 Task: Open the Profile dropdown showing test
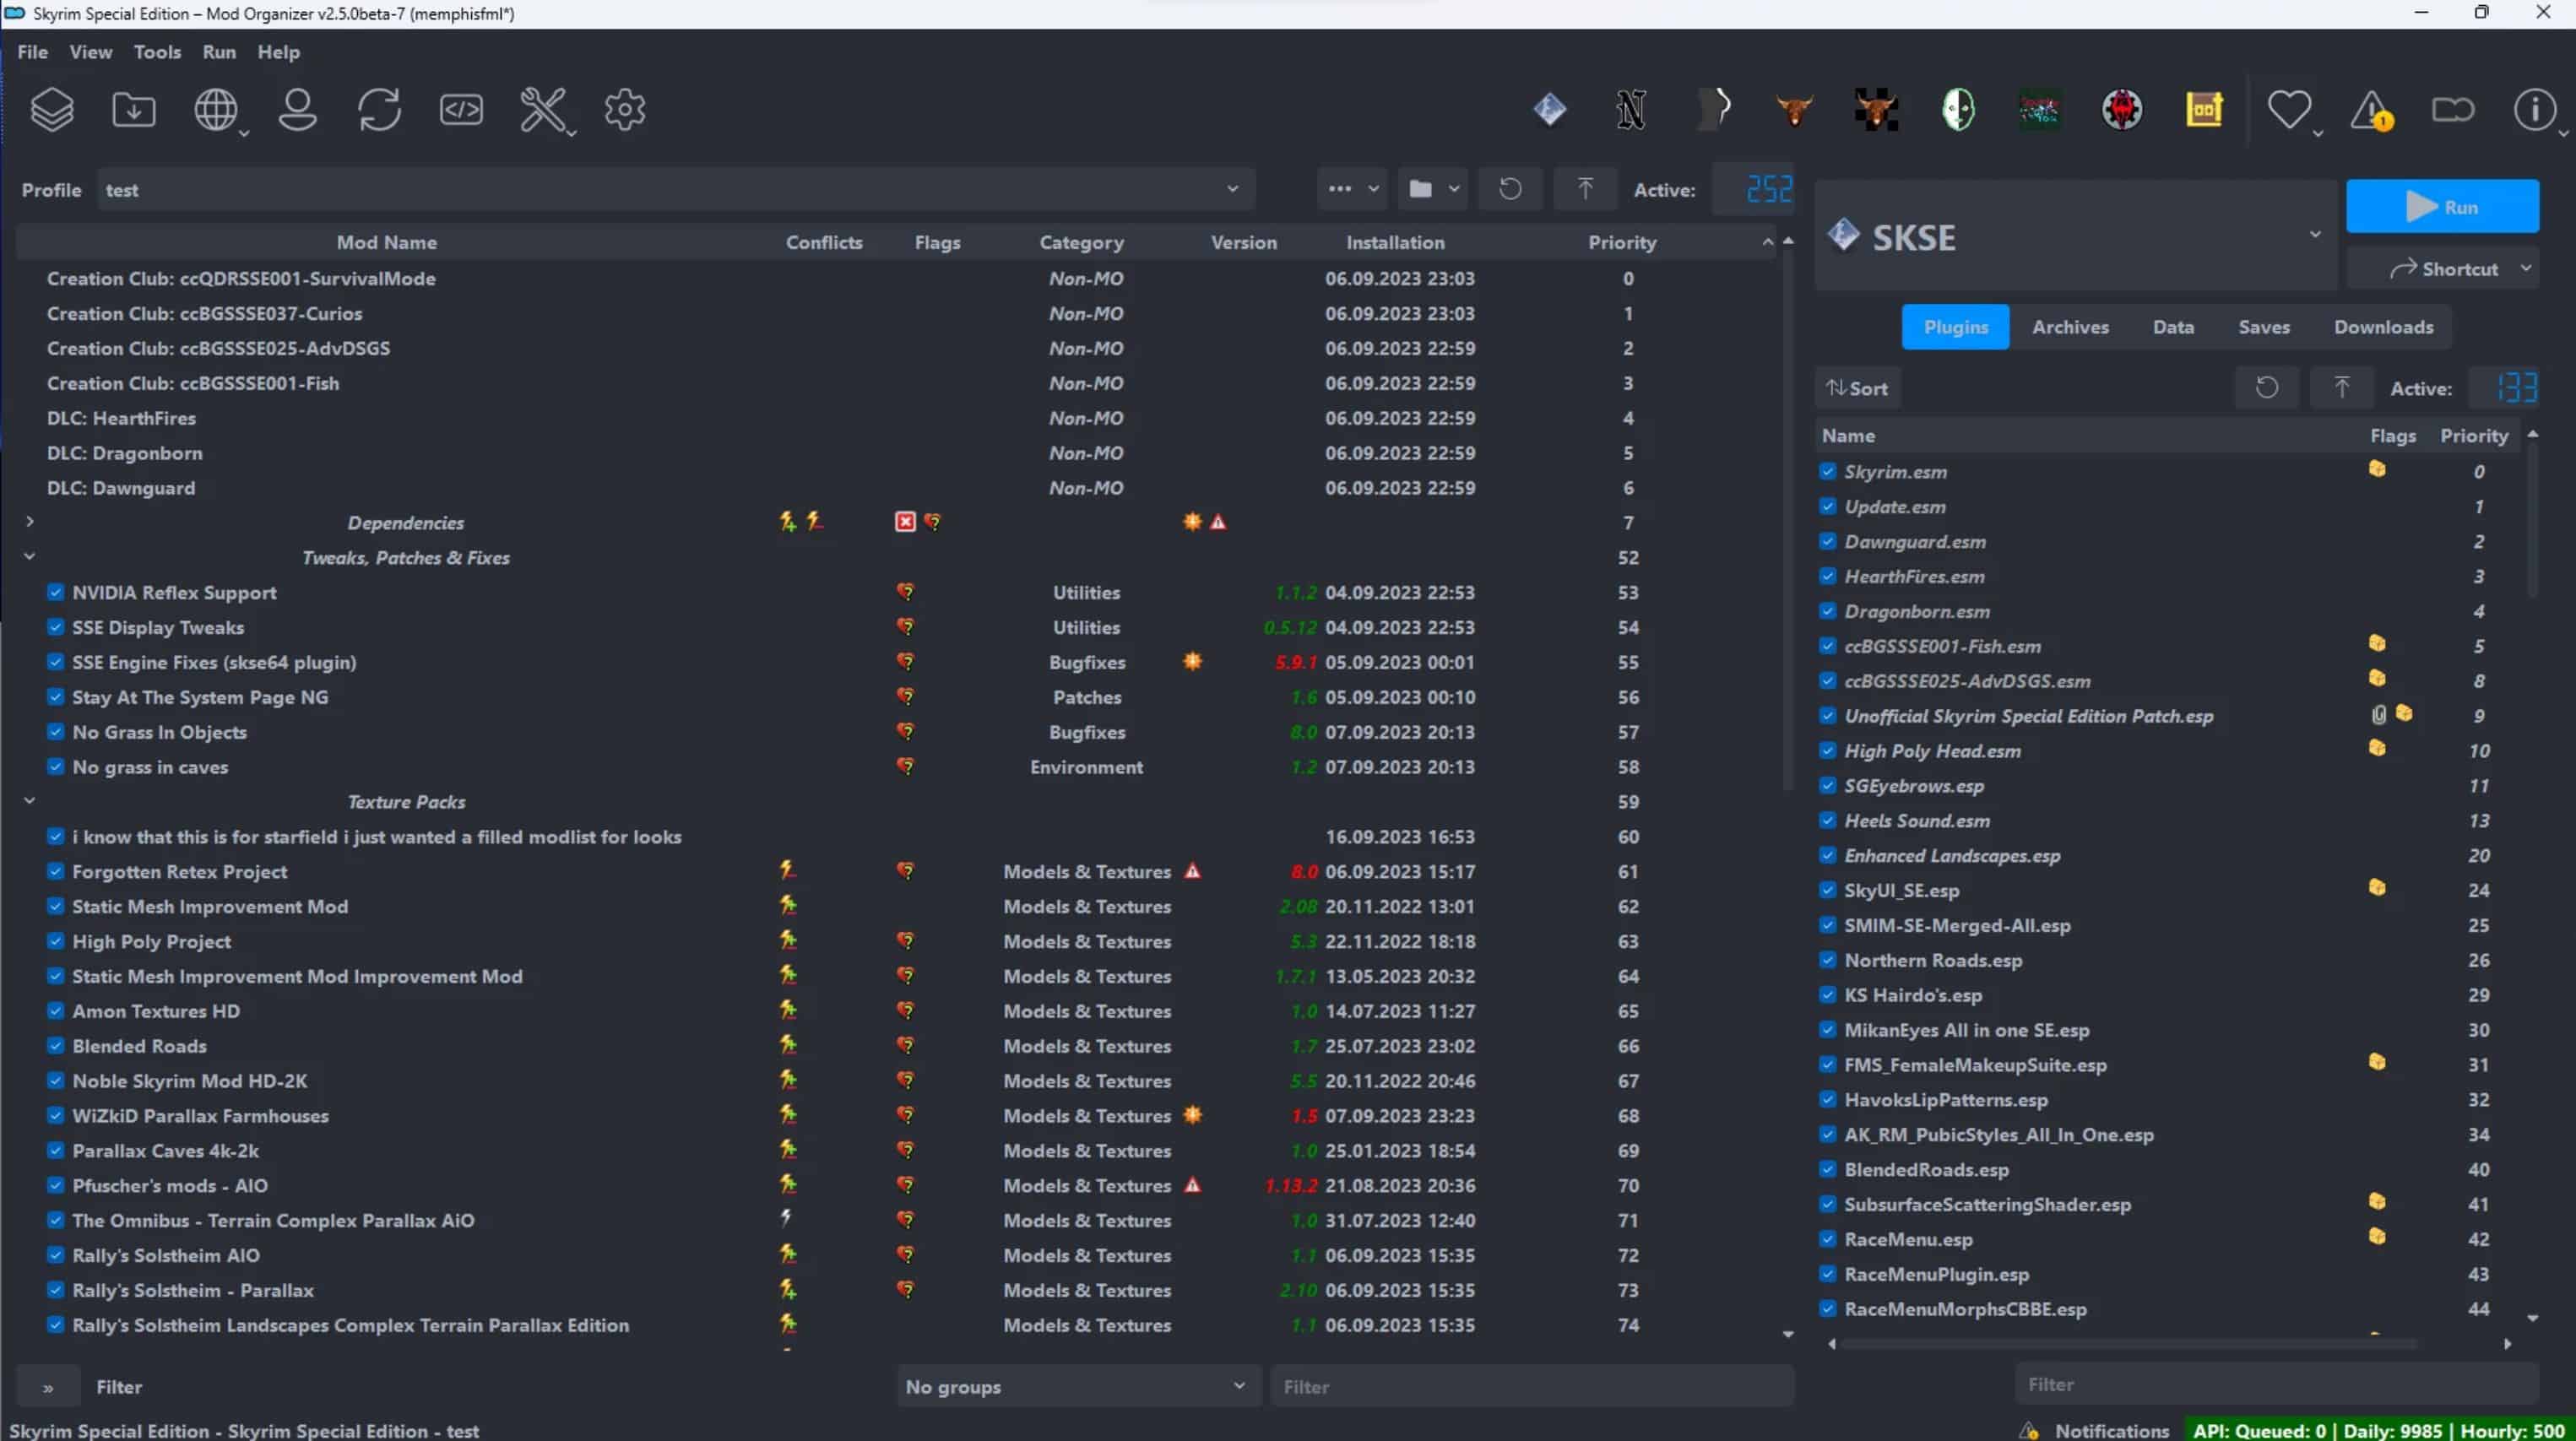[675, 190]
